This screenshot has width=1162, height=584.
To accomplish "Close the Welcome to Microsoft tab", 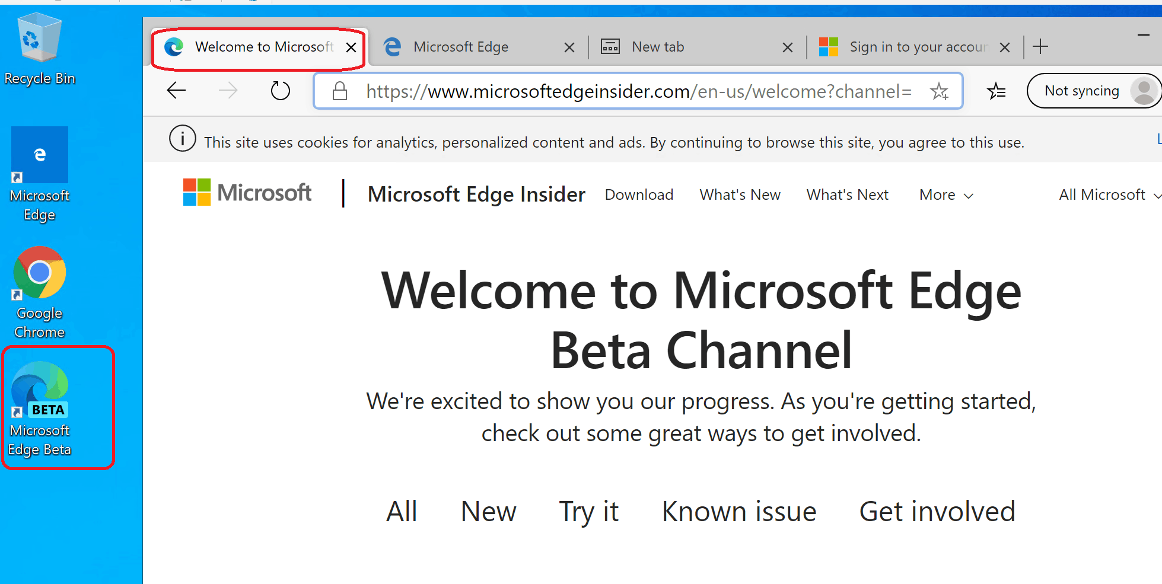I will click(x=351, y=47).
